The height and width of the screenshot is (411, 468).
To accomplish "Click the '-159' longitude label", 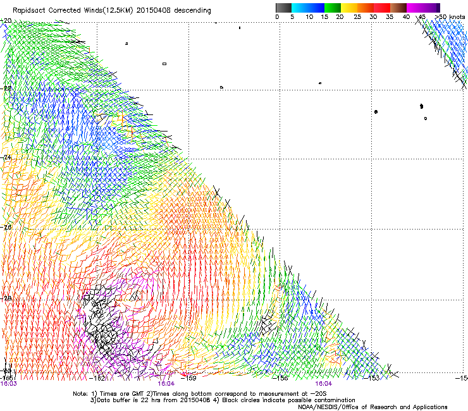I will click(x=188, y=378).
